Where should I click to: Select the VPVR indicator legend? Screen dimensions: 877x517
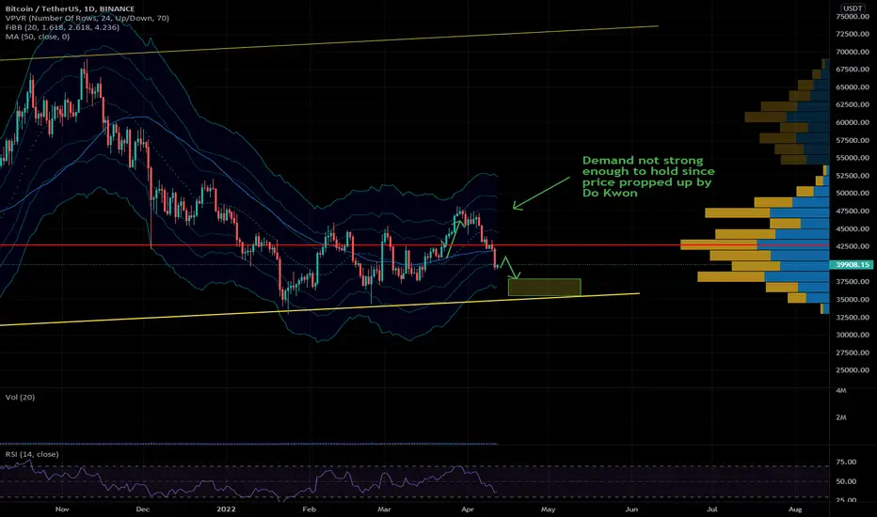coord(88,18)
